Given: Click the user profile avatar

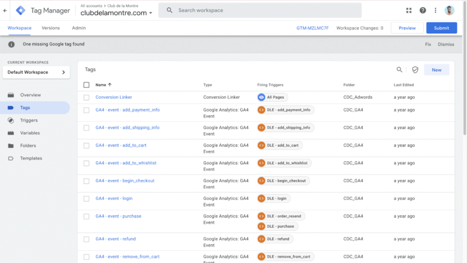Looking at the screenshot, I should 449,10.
